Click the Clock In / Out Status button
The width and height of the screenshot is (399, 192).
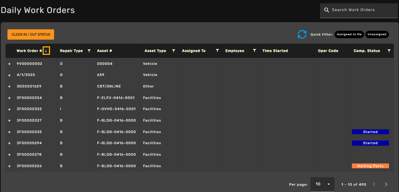(x=31, y=34)
